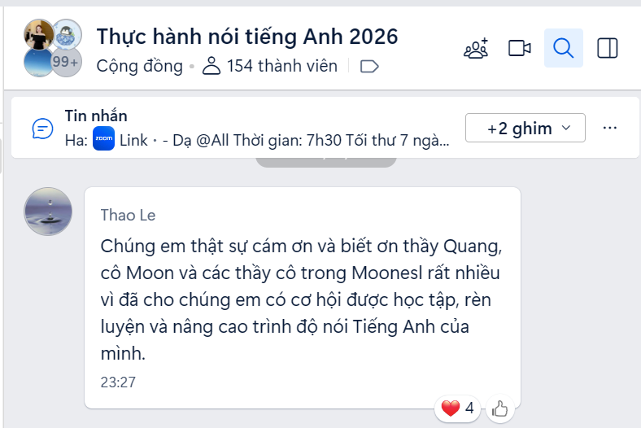Open Thao Le's avatar

pos(48,212)
